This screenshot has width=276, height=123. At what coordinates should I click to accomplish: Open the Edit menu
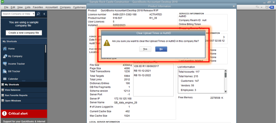[x=13, y=7]
